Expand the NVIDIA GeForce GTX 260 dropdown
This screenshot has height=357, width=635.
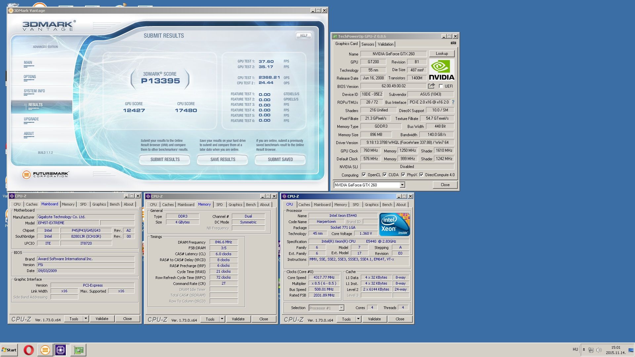pyautogui.click(x=402, y=185)
